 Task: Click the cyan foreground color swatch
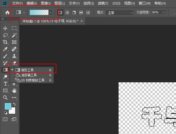[8, 106]
